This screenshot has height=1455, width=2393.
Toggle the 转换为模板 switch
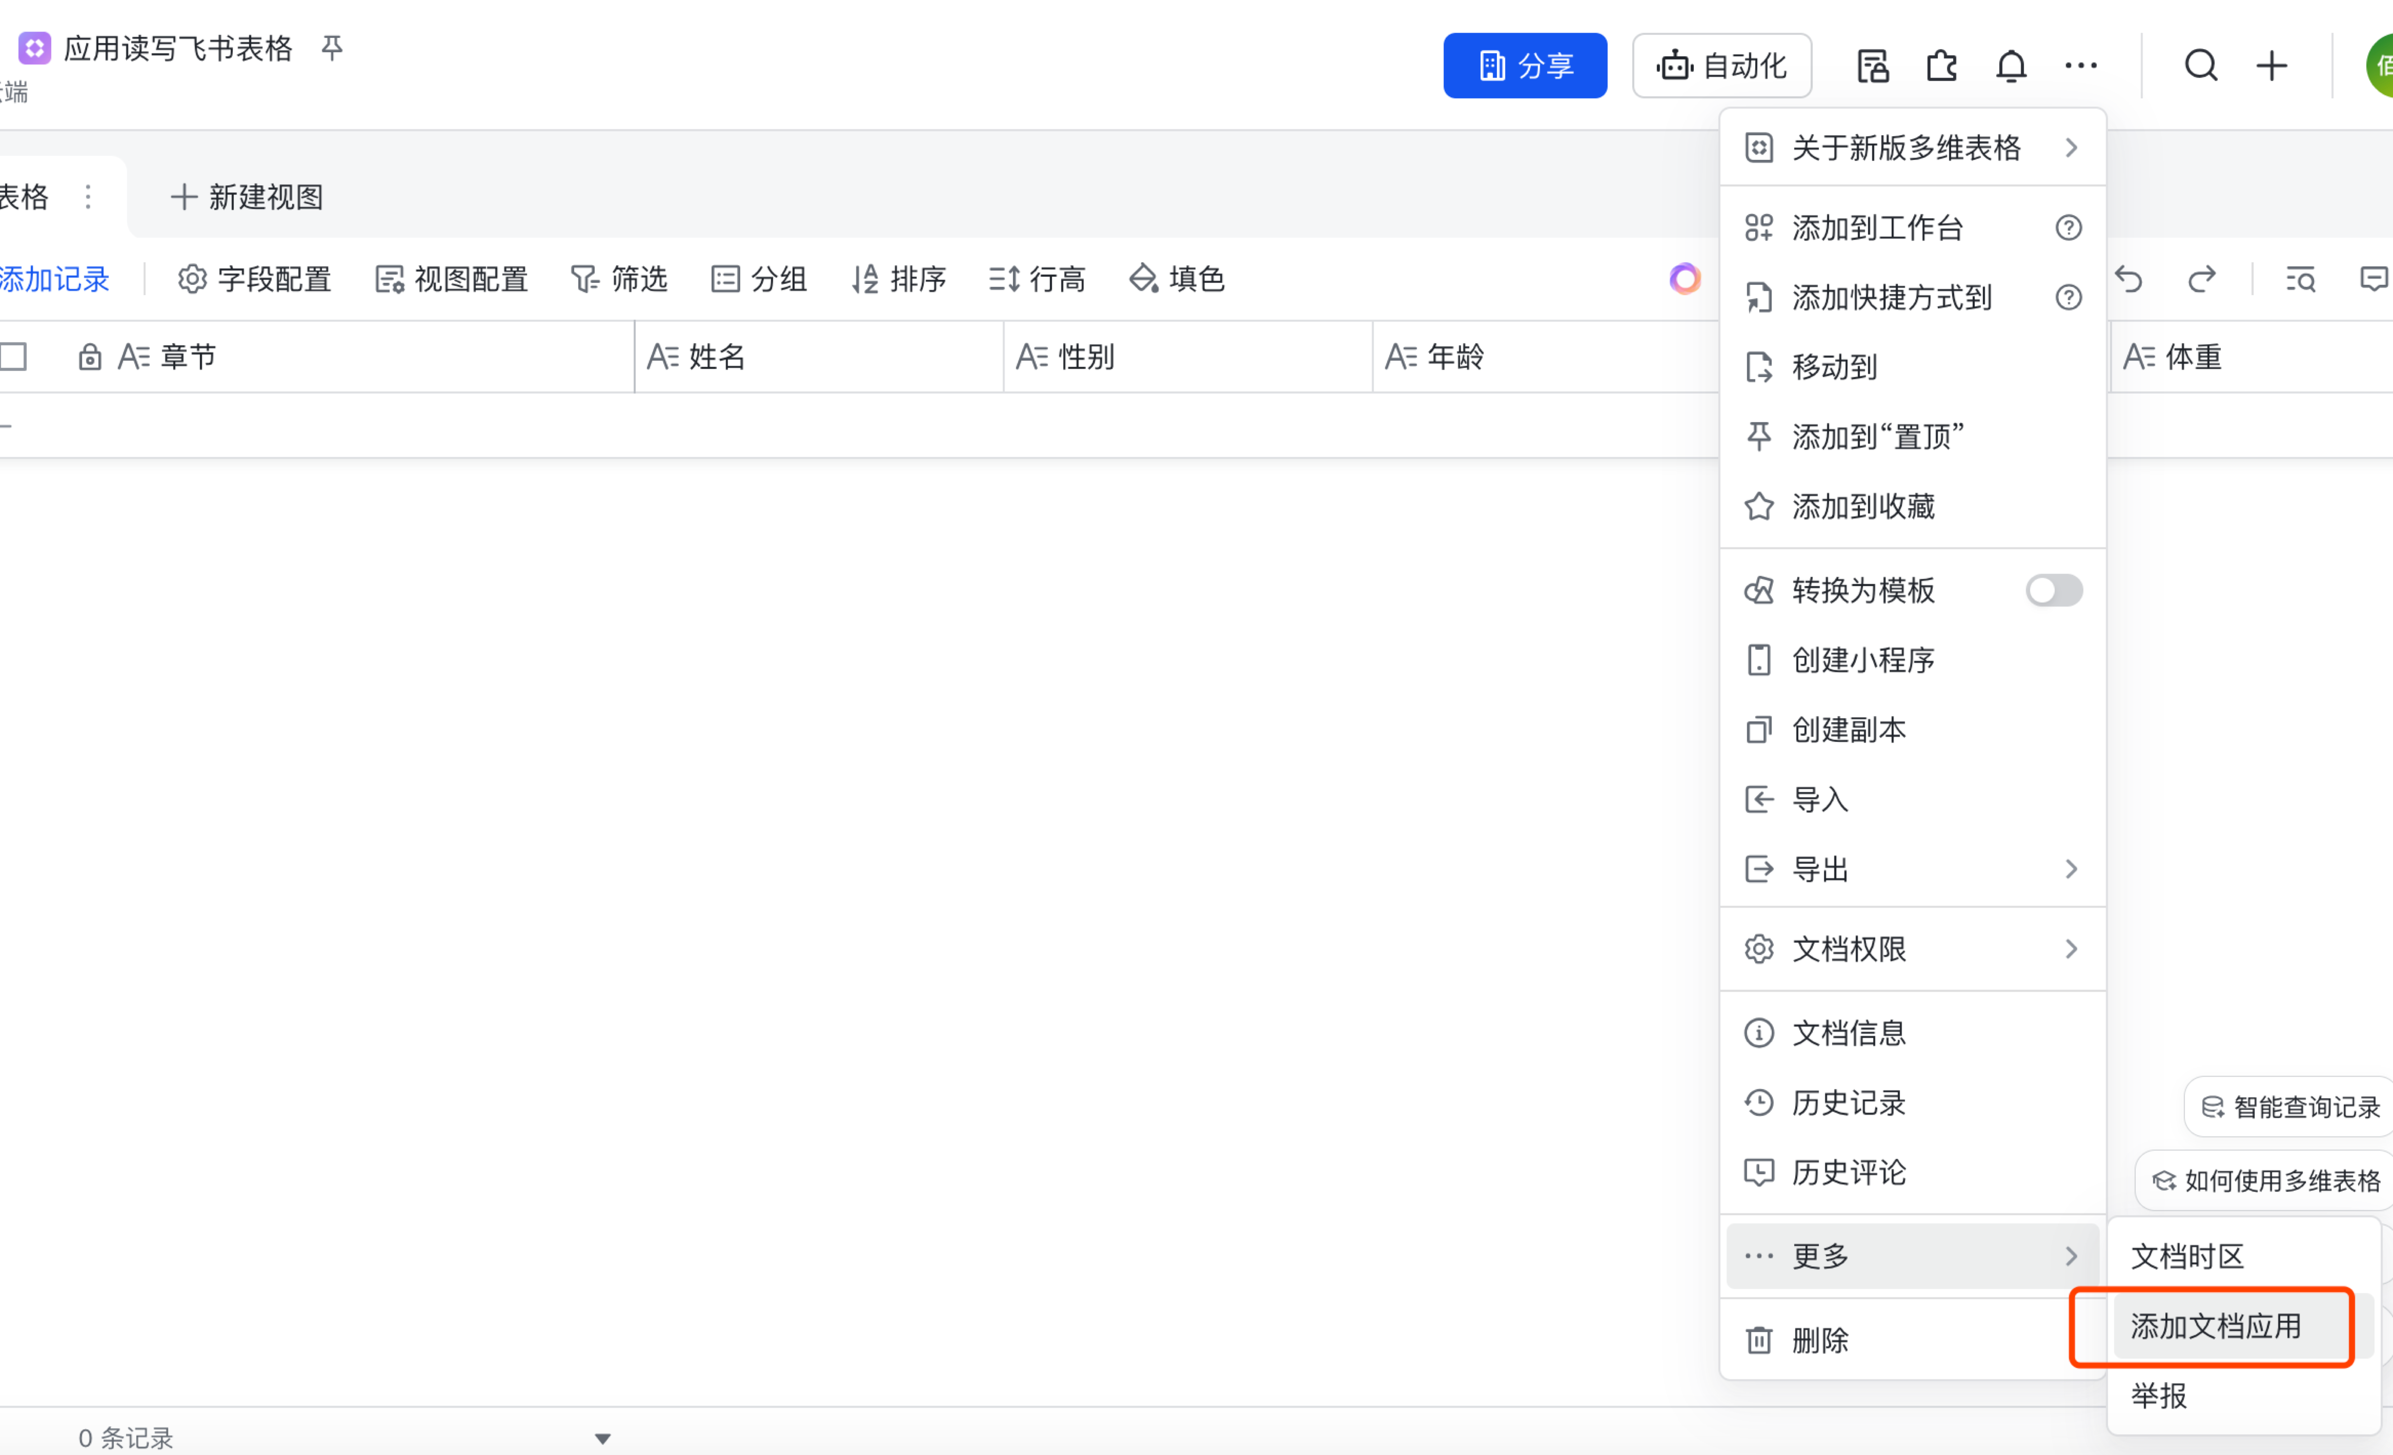pyautogui.click(x=2053, y=590)
